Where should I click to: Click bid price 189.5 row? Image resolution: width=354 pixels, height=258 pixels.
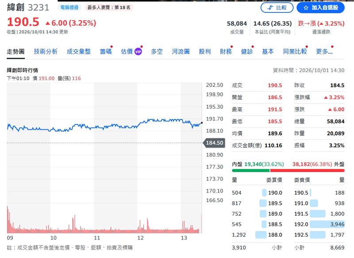click(275, 204)
